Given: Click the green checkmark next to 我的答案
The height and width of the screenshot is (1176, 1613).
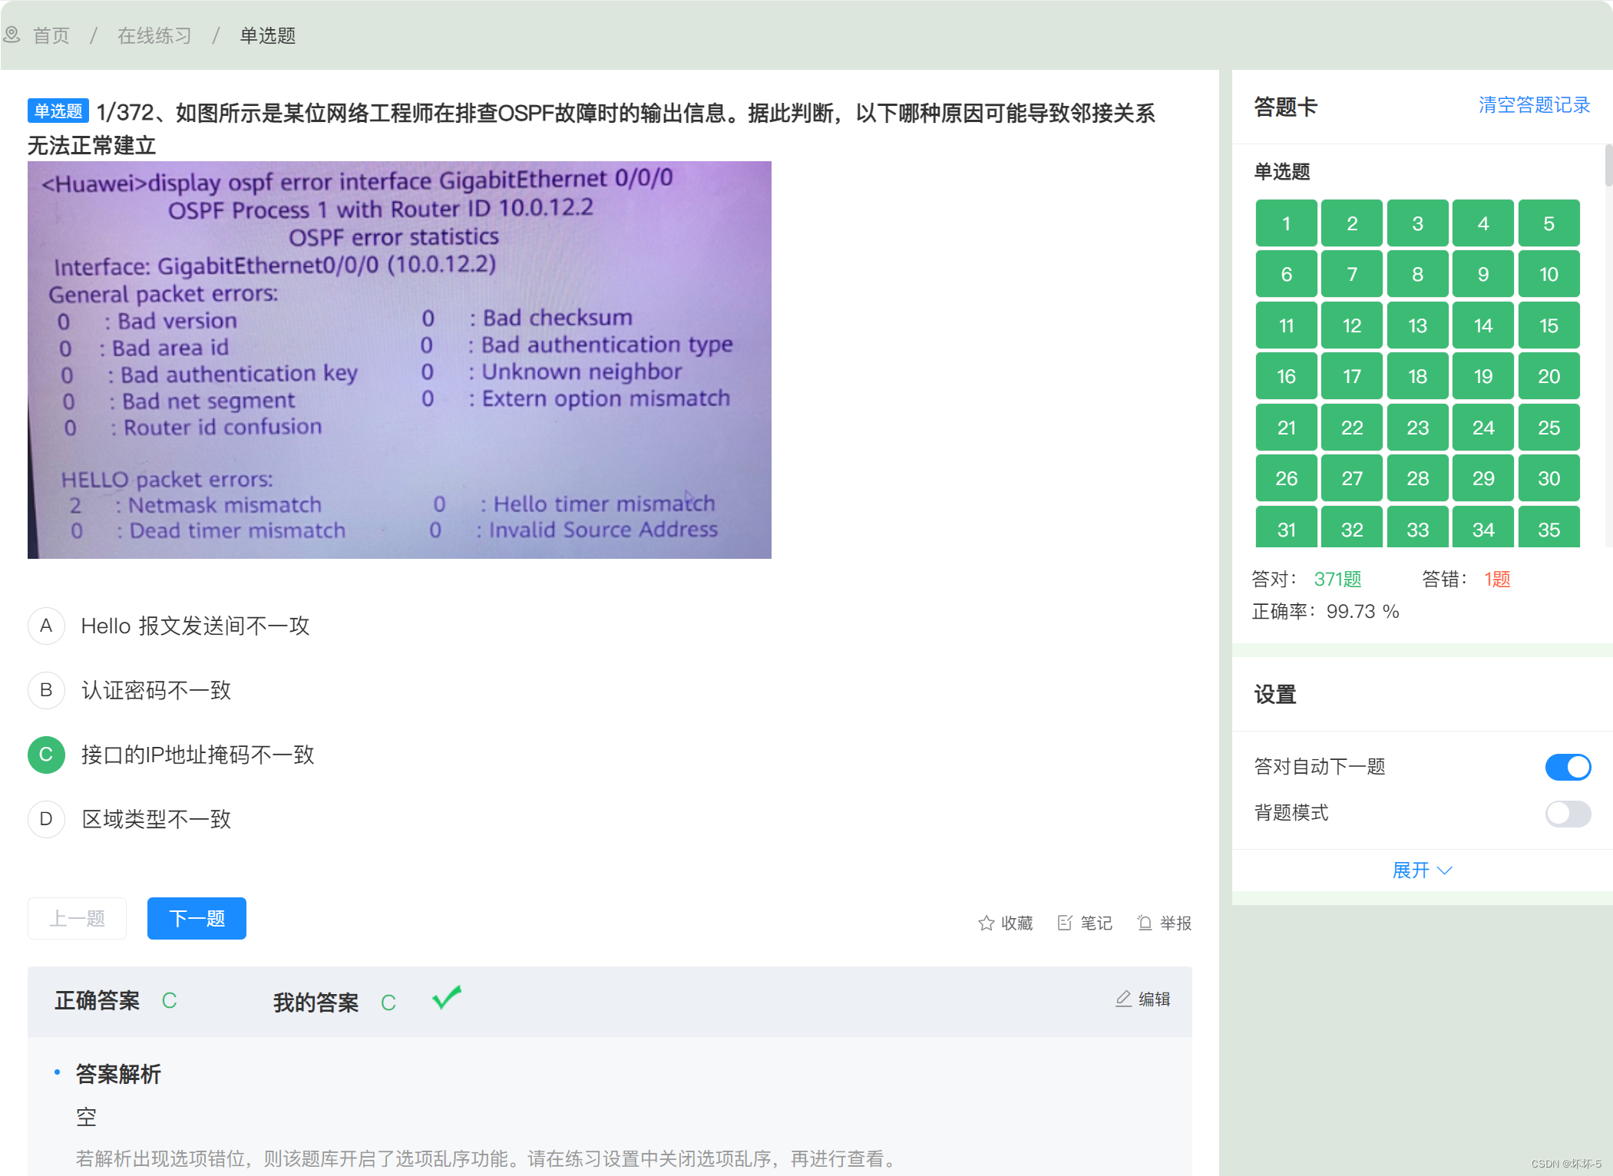Looking at the screenshot, I should [x=446, y=998].
